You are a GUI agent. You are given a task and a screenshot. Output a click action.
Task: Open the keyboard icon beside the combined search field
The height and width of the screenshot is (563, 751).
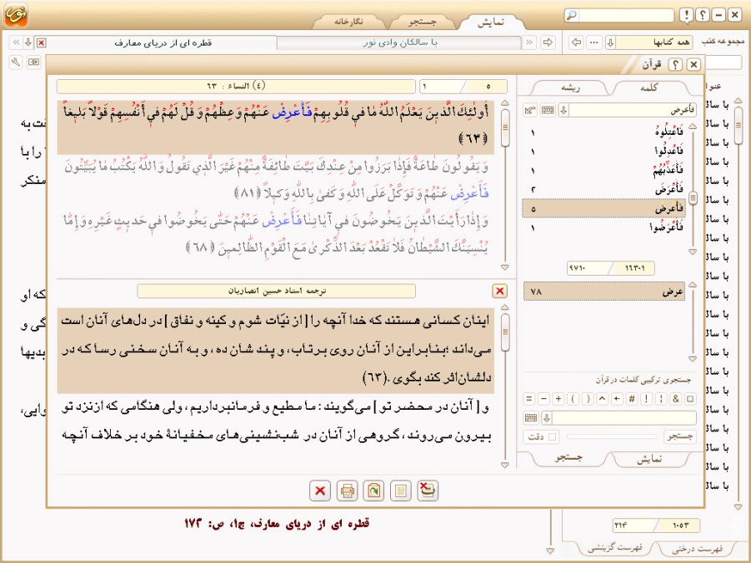[531, 418]
